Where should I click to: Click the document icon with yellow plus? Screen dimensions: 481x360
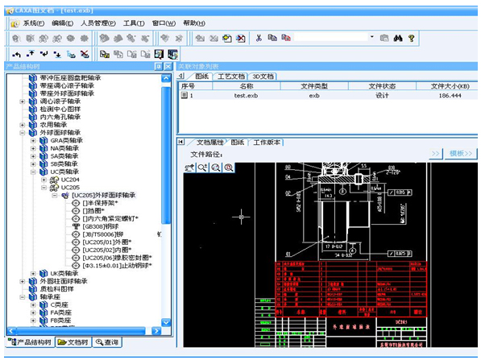coord(227,39)
